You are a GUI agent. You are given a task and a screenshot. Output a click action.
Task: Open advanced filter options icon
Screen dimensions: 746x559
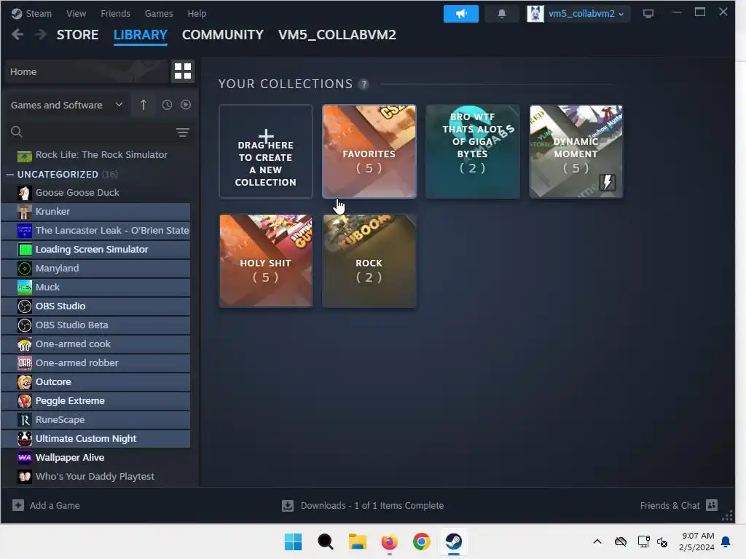click(x=183, y=132)
